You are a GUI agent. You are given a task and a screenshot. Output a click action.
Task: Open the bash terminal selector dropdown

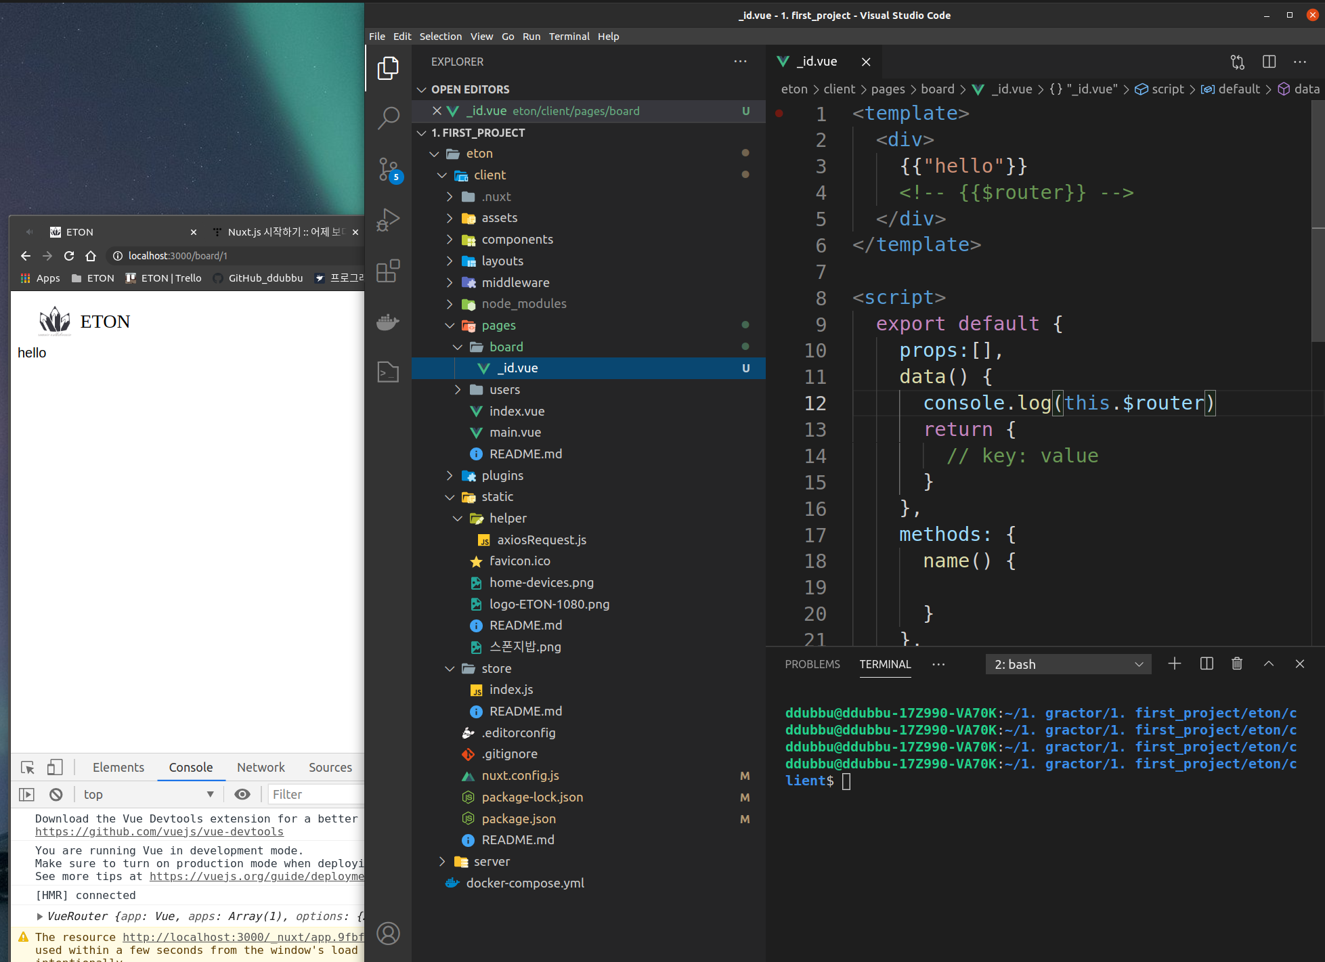pos(1068,664)
